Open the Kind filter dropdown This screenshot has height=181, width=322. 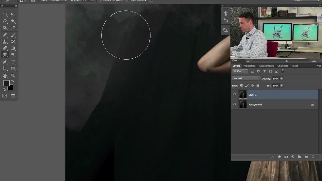240,71
